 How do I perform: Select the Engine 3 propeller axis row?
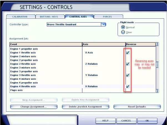point(82,71)
